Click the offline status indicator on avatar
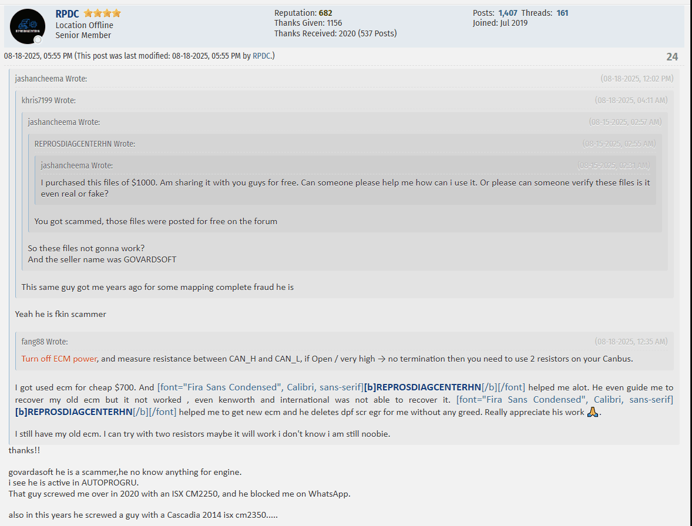Image resolution: width=692 pixels, height=526 pixels. pyautogui.click(x=38, y=40)
